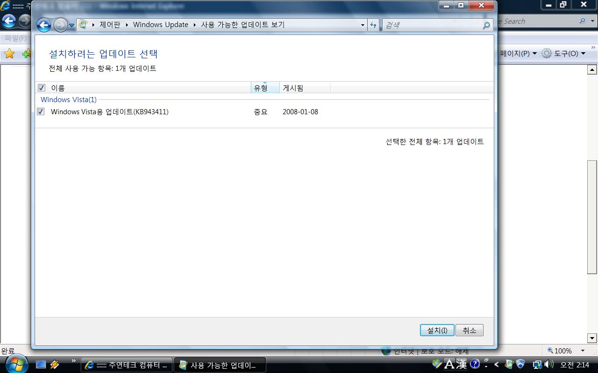The image size is (598, 373).
Task: Click the 2008-01-08 published date
Action: click(300, 112)
